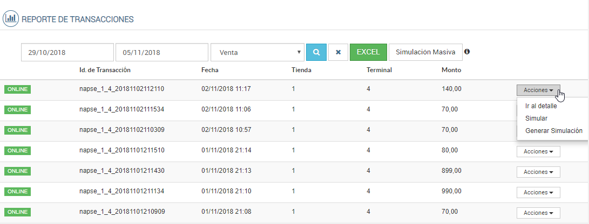Open the Venta transaction type dropdown
Screen dimensions: 589x224
point(257,52)
